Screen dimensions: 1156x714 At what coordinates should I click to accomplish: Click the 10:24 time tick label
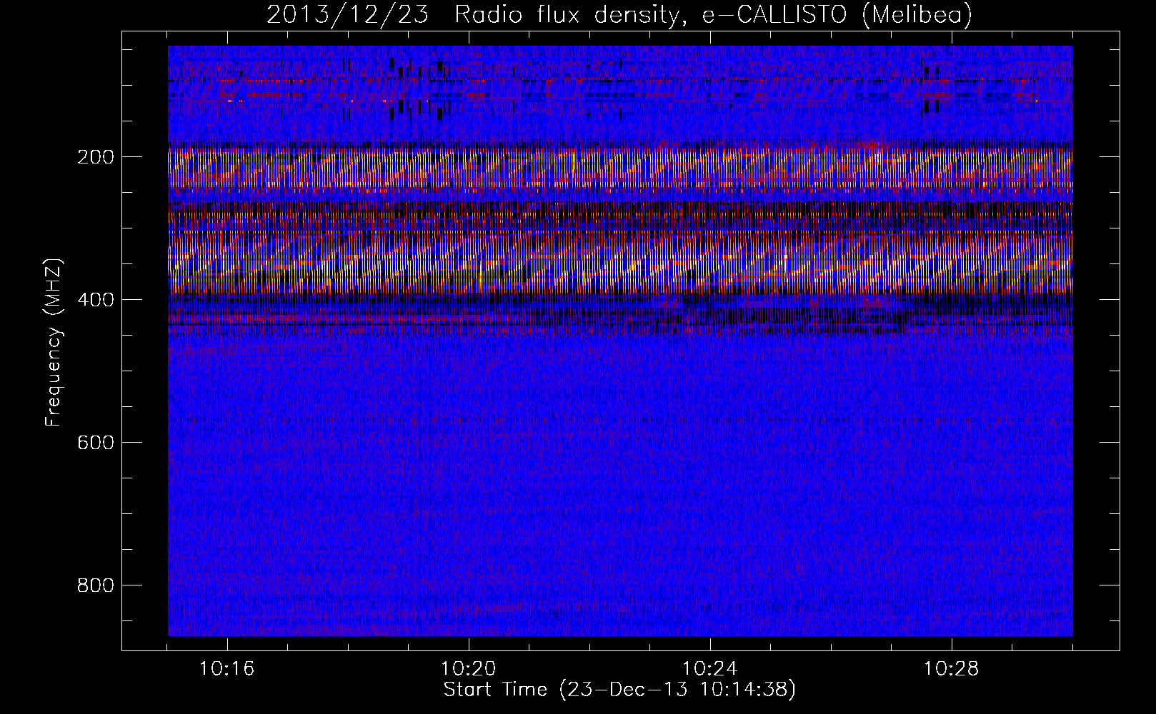click(x=710, y=669)
